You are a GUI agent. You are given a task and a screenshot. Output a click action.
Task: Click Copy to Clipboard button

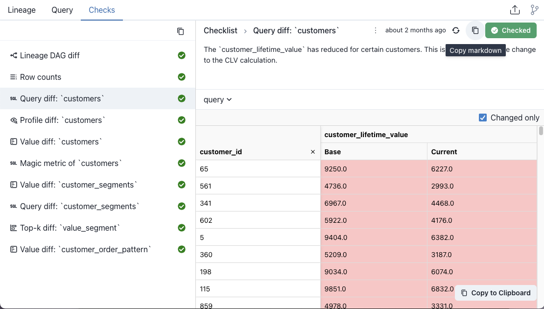496,293
